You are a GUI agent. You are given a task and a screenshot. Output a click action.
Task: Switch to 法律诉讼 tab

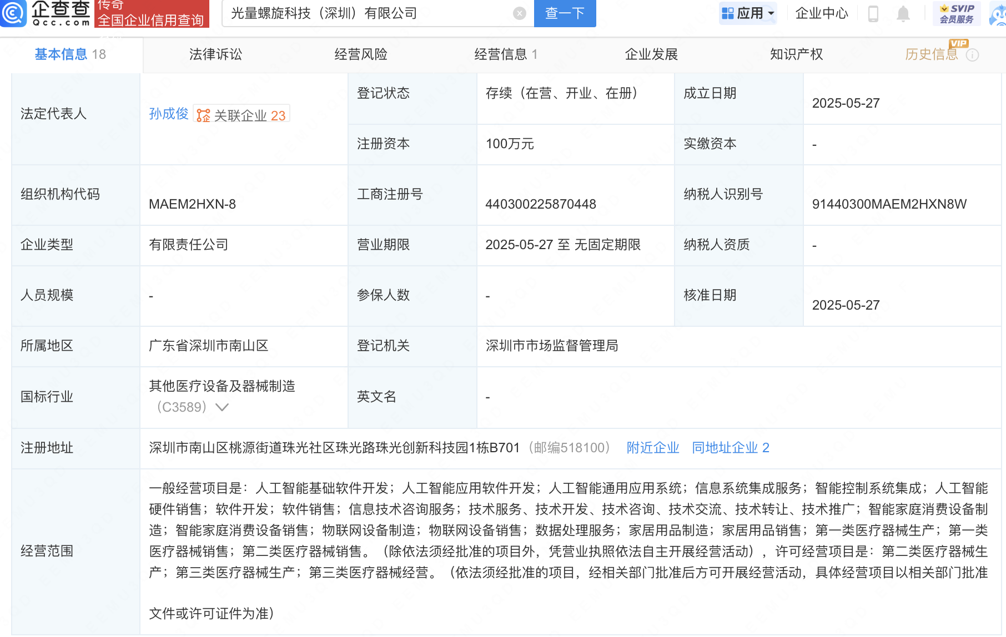(216, 54)
